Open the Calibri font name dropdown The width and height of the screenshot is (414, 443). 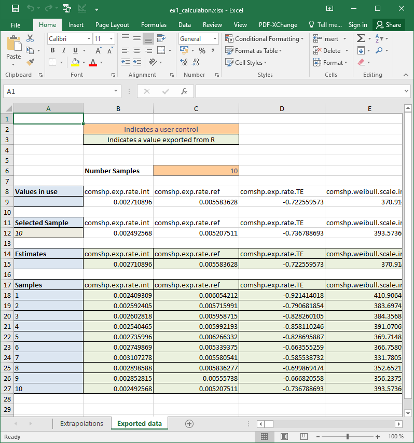tap(89, 39)
